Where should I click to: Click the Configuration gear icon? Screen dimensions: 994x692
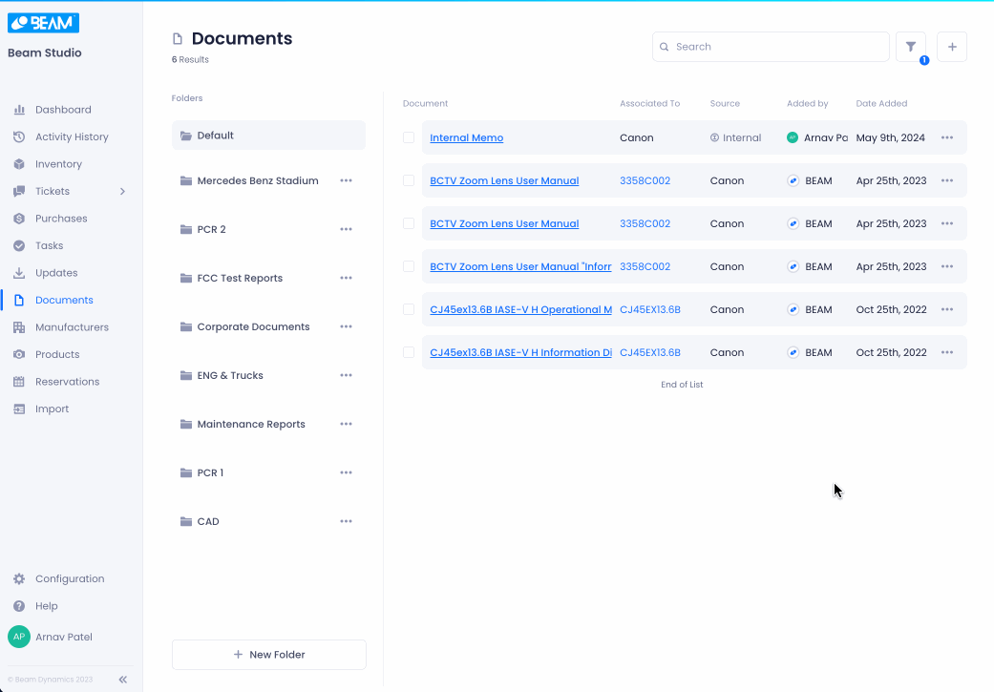(x=19, y=579)
